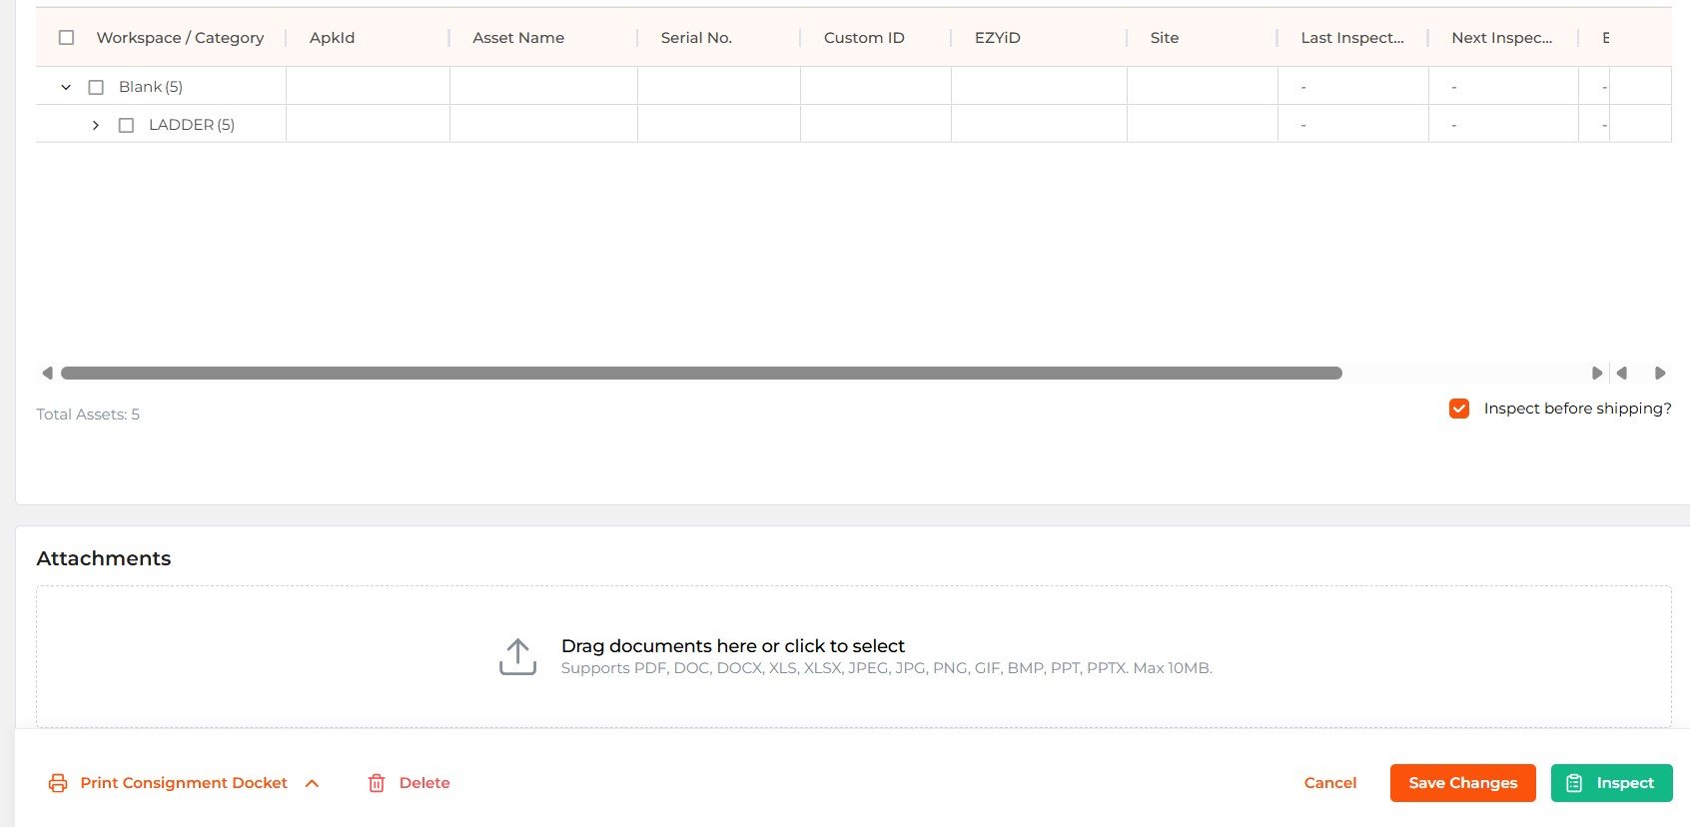Click the right arrow ending the main horizontal scrollbar
The image size is (1690, 827).
point(1596,374)
